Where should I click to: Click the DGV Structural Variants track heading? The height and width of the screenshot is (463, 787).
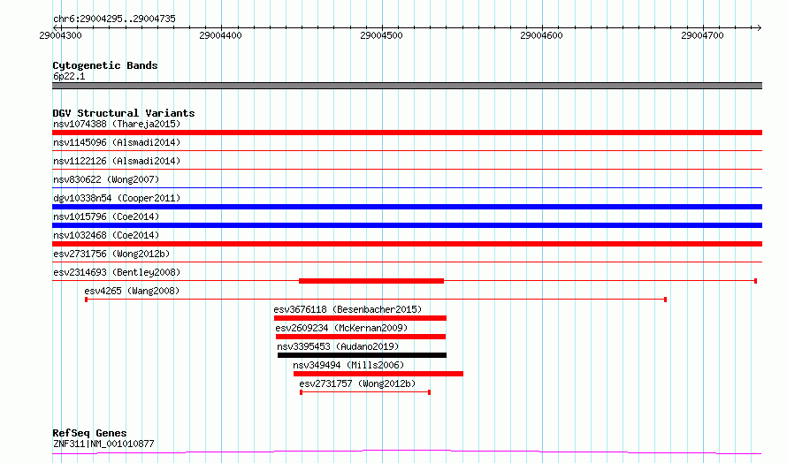(124, 113)
